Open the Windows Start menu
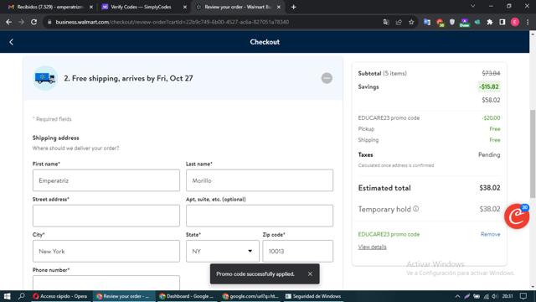536x302 pixels. tap(7, 296)
